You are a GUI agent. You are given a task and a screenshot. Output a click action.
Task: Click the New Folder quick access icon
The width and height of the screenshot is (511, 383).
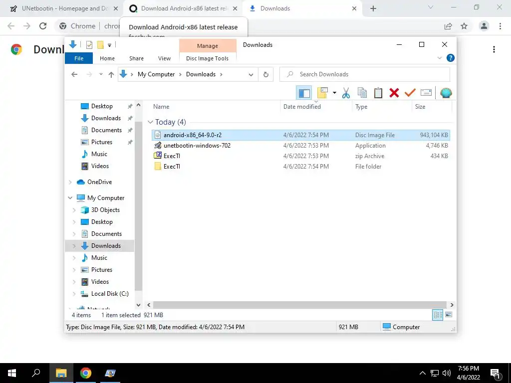100,45
